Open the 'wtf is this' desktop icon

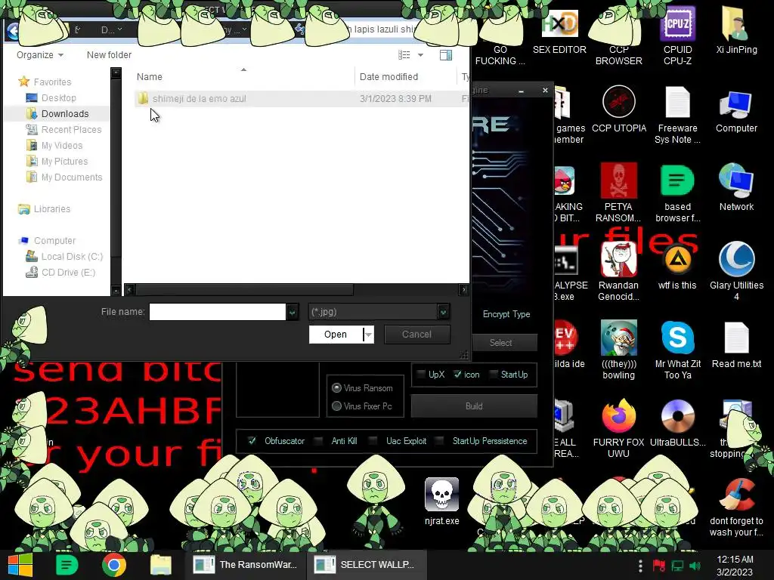[x=677, y=267]
